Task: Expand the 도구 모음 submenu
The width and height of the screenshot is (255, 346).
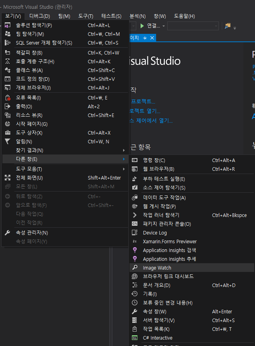Action: coord(124,169)
